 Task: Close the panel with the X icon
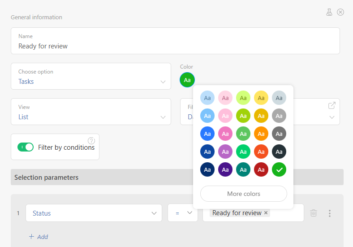click(x=340, y=12)
